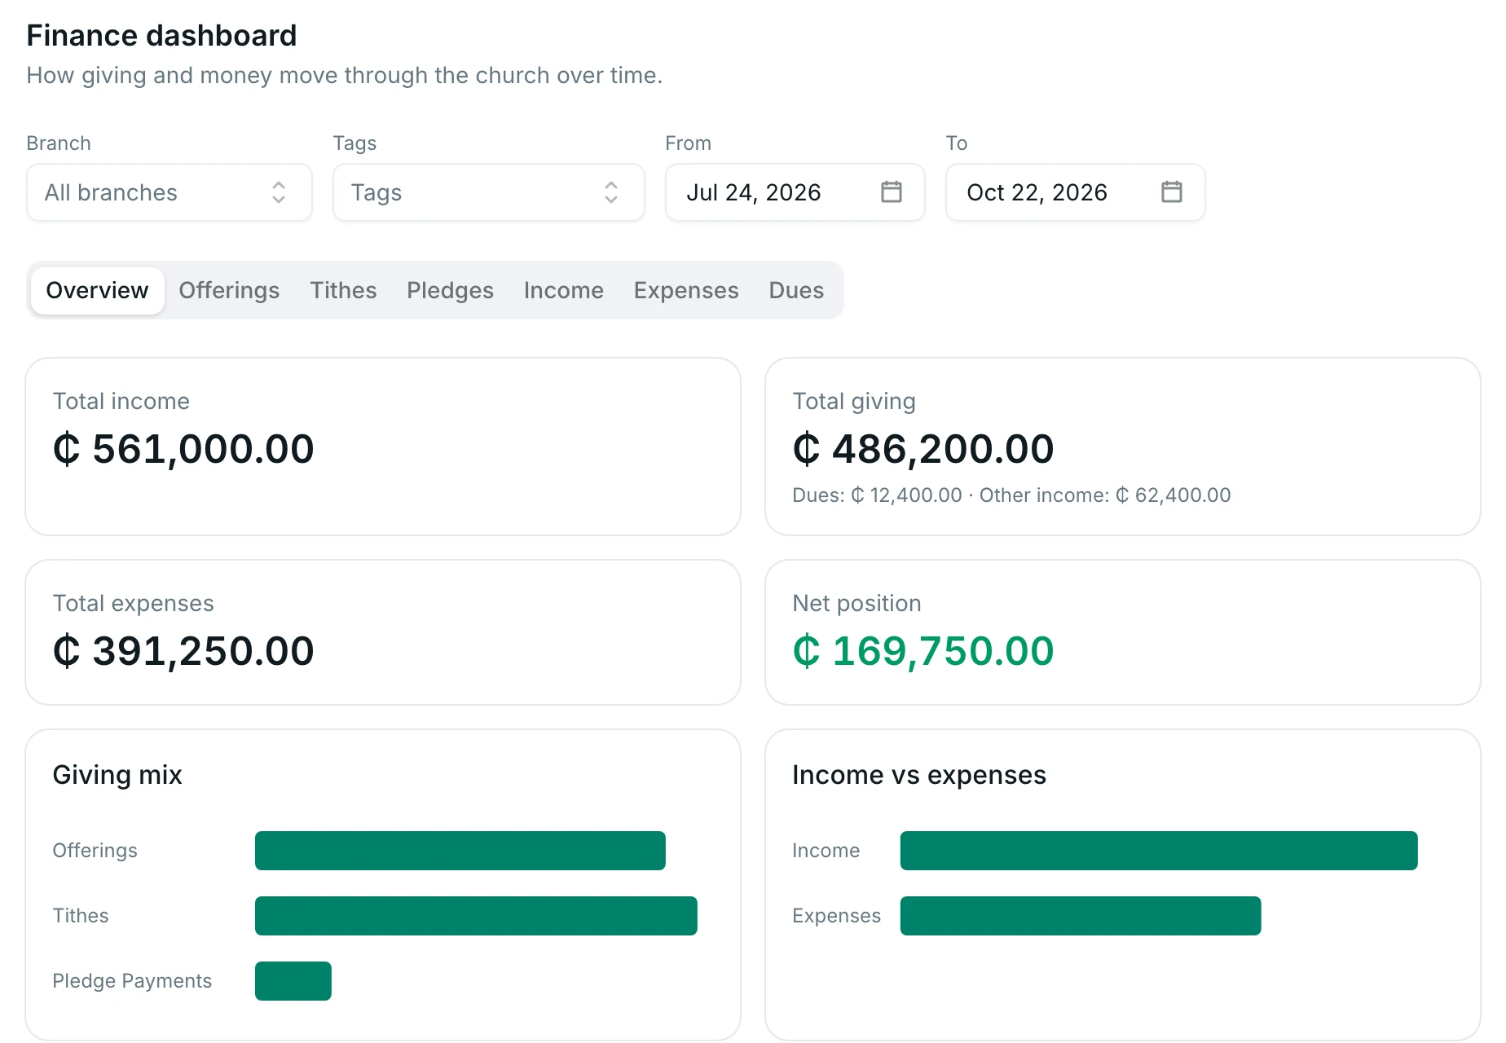Click the Offerings bar in Giving mix
Viewport: 1506px width, 1043px height.
point(460,851)
